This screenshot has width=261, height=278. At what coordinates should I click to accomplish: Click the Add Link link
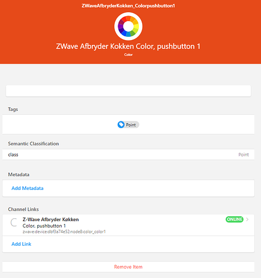[21, 244]
